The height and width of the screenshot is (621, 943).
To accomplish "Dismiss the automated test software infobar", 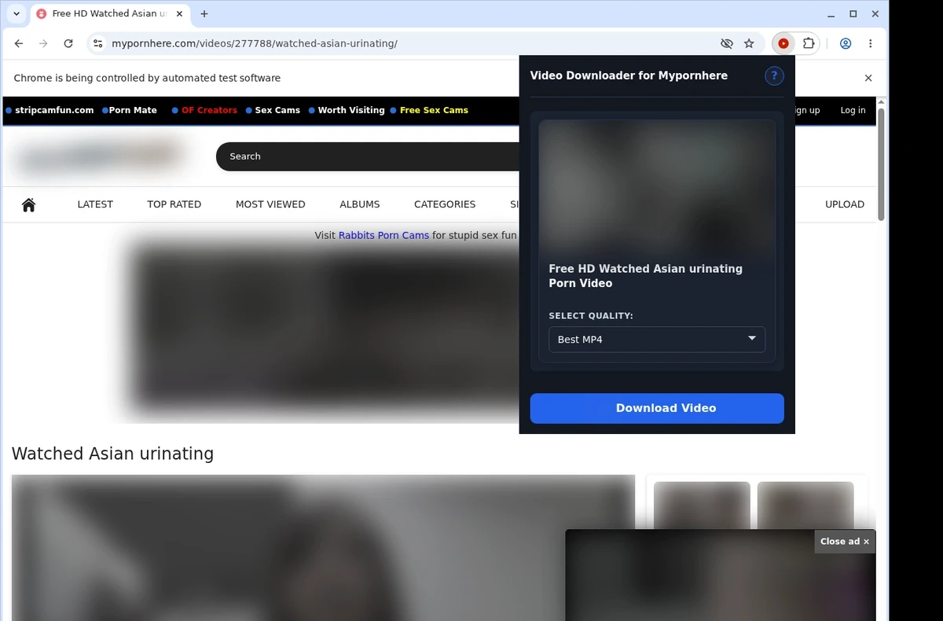I will pos(868,78).
